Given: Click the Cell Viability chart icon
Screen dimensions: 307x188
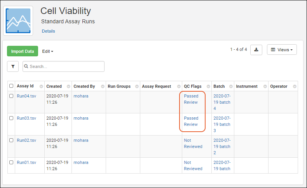Looking at the screenshot, I should [x=18, y=21].
